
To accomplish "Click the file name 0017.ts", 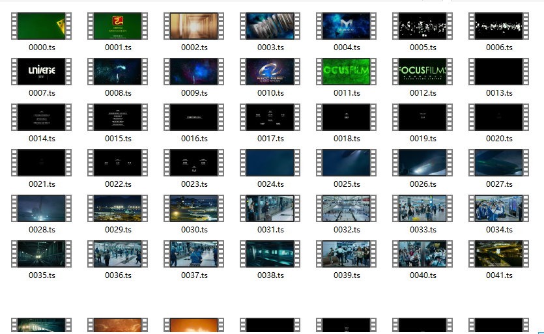I will pyautogui.click(x=270, y=139).
